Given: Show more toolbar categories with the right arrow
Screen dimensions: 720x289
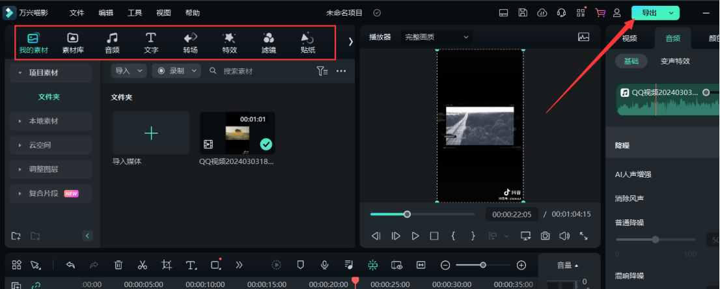Looking at the screenshot, I should click(x=351, y=42).
